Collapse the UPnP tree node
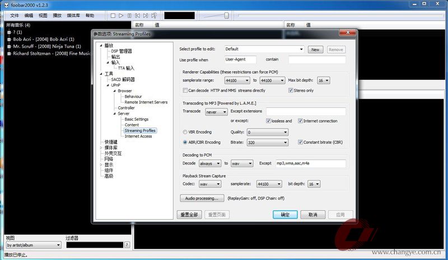The height and width of the screenshot is (260, 448). 108,85
